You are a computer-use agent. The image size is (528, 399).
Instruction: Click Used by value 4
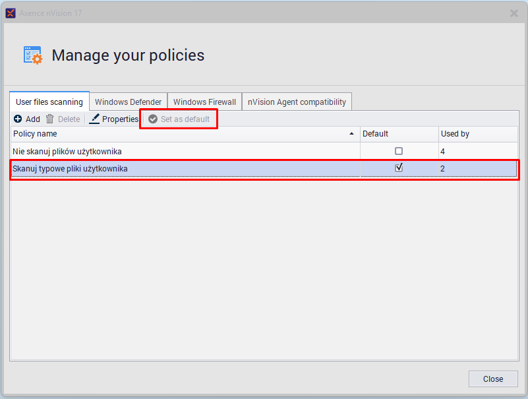pyautogui.click(x=442, y=152)
